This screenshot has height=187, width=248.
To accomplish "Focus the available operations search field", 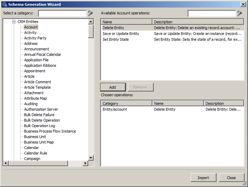I will point(211,13).
